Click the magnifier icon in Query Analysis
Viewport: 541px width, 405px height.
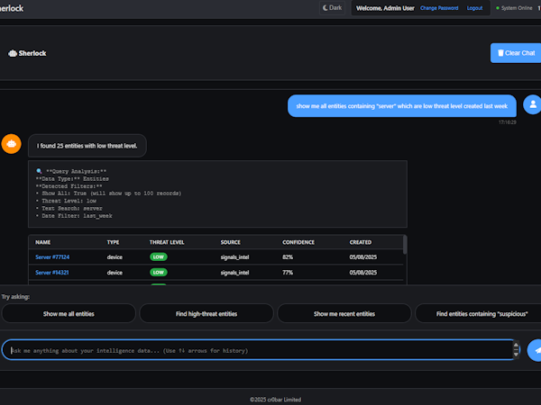(39, 171)
